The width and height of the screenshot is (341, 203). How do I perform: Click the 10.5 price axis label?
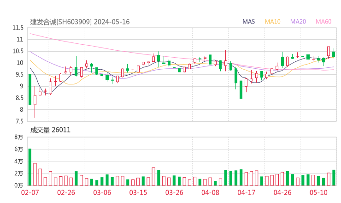tap(18, 51)
